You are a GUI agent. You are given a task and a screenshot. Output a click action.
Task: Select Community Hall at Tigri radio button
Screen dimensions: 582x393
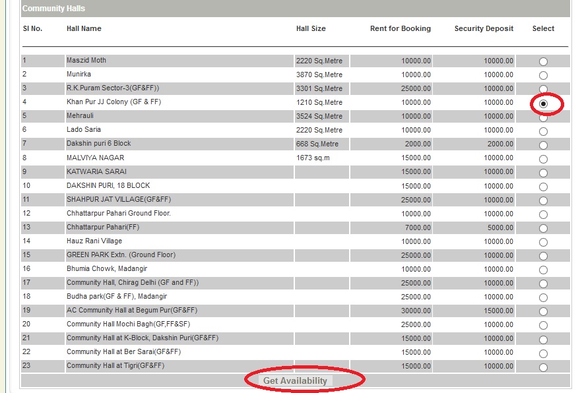click(543, 367)
